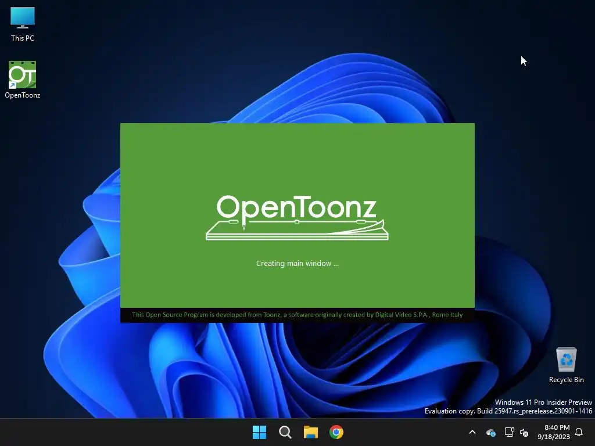This screenshot has height=446, width=595.
Task: Open the clock showing 8:40 PM
Action: click(554, 432)
